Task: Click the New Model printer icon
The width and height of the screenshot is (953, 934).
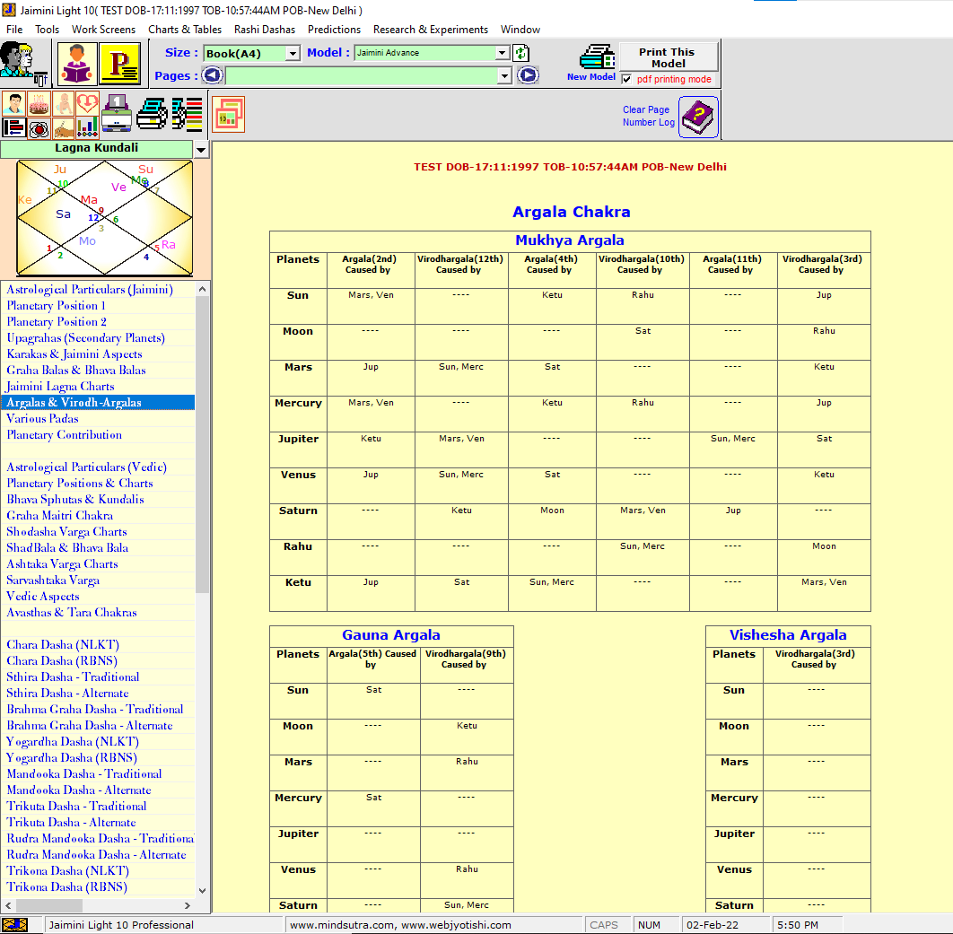Action: pyautogui.click(x=597, y=57)
